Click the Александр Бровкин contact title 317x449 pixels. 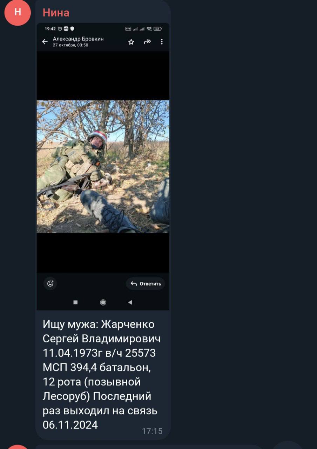coord(78,39)
